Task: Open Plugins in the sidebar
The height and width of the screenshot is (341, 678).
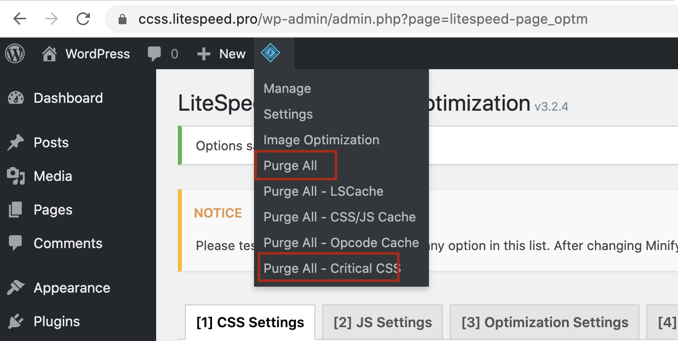Action: pyautogui.click(x=56, y=321)
